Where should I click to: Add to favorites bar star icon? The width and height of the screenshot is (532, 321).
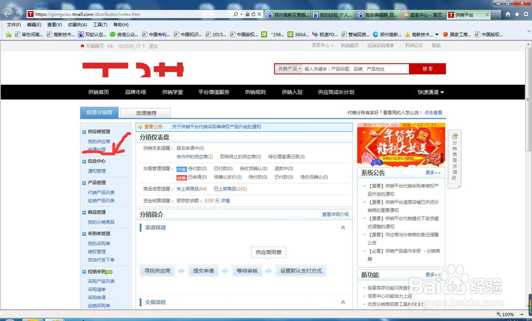tap(9, 34)
